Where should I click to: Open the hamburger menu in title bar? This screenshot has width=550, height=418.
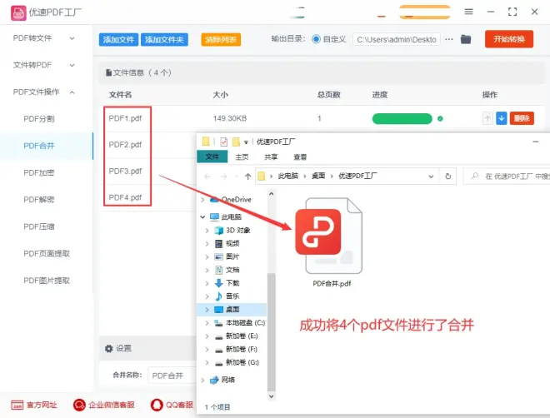click(468, 12)
